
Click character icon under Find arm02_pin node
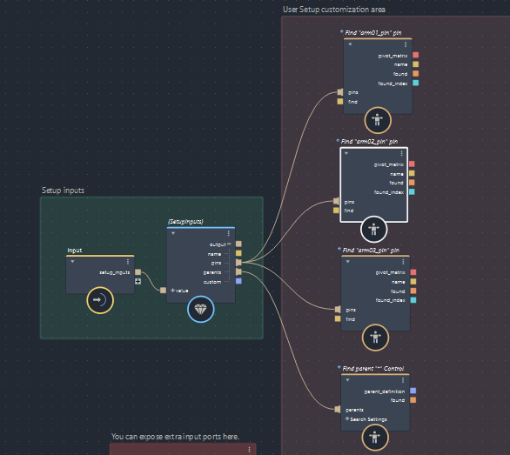pyautogui.click(x=373, y=229)
